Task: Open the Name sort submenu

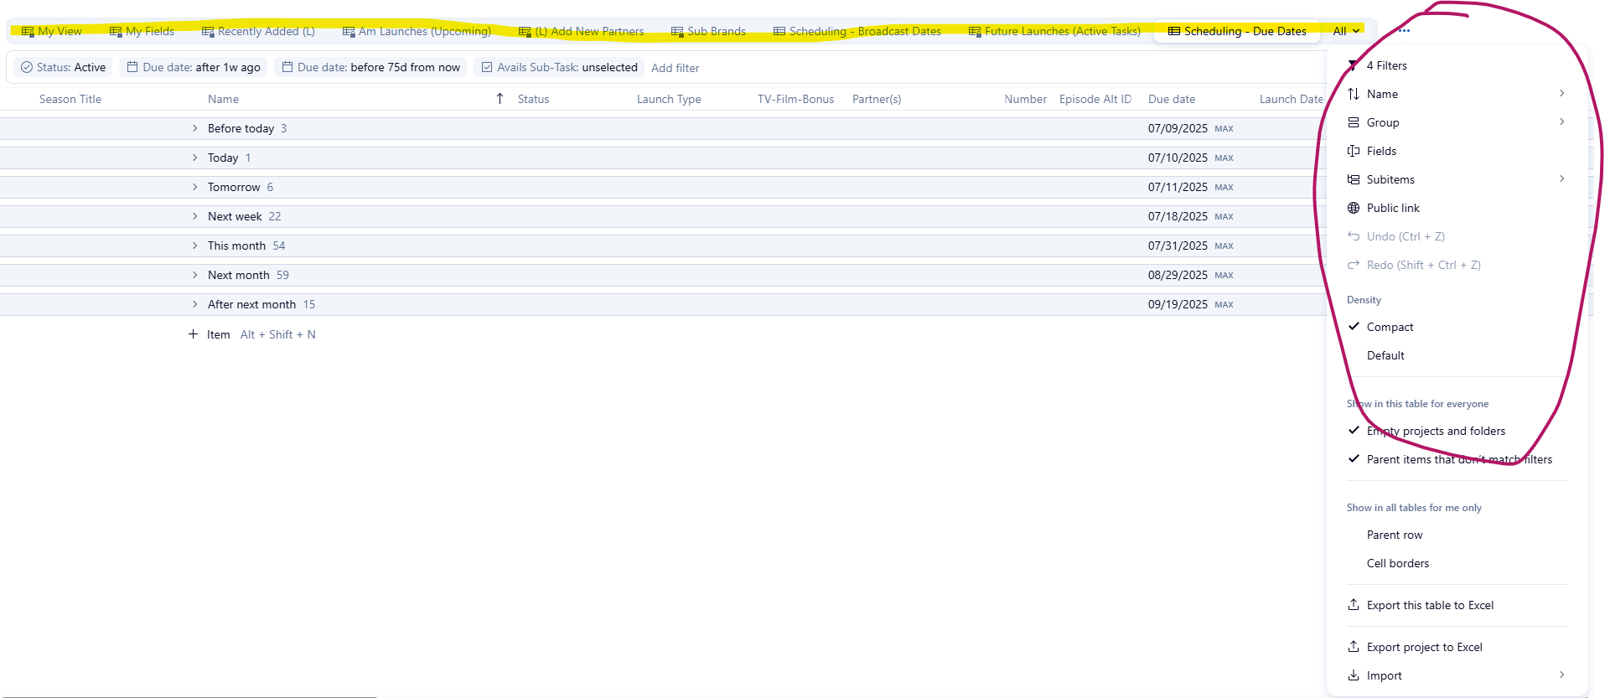Action: click(1457, 94)
